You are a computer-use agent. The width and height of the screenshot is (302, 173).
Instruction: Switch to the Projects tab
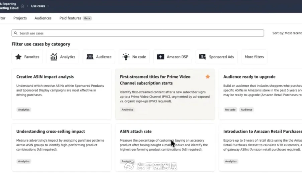point(20,18)
